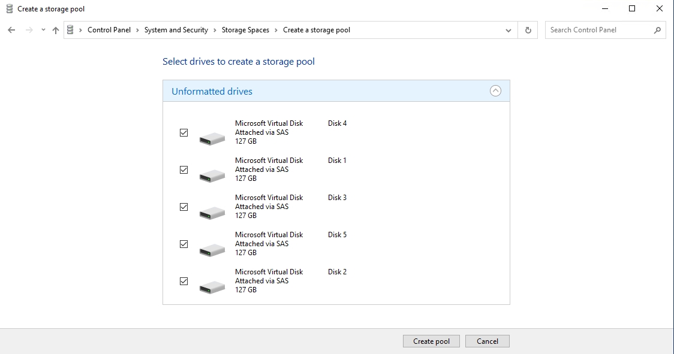Open Control Panel from the breadcrumb

click(109, 29)
